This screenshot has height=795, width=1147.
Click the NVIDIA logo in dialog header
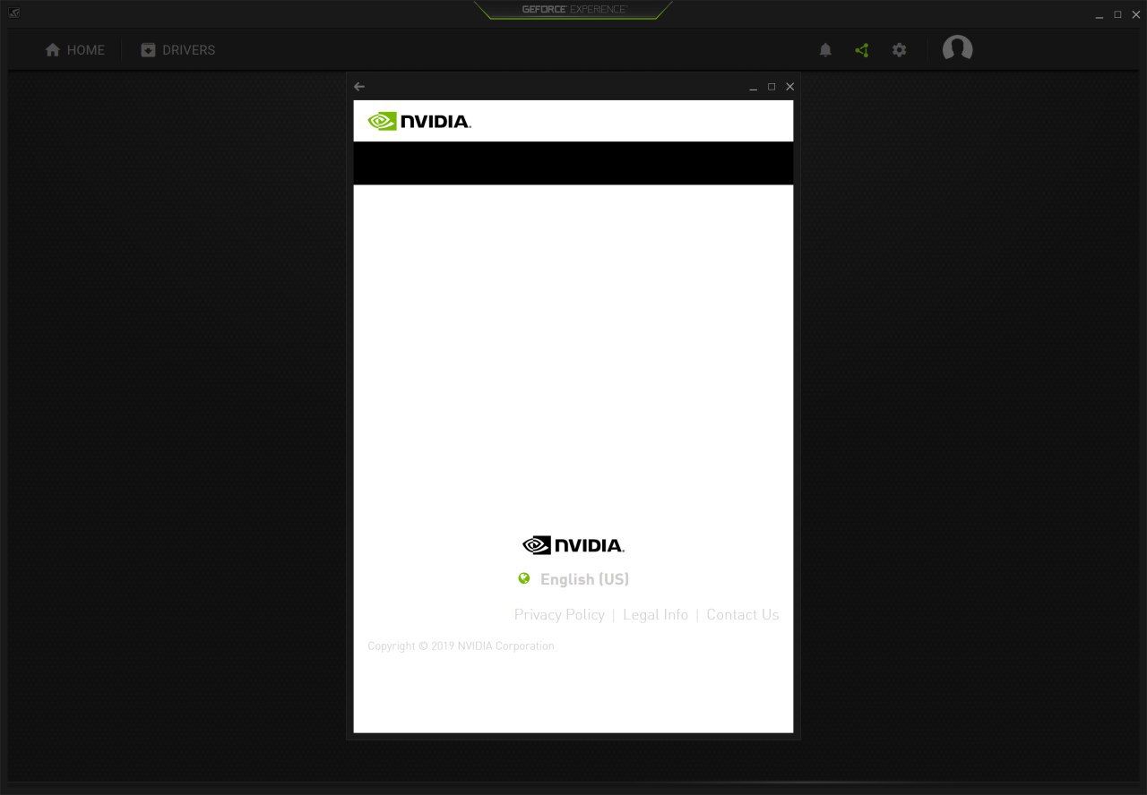[x=419, y=121]
